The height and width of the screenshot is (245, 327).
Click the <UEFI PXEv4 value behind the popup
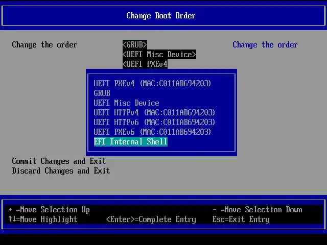pyautogui.click(x=145, y=64)
